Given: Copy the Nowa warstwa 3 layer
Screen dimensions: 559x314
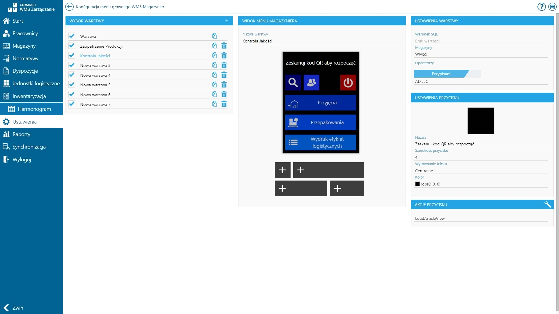Looking at the screenshot, I should tap(214, 65).
